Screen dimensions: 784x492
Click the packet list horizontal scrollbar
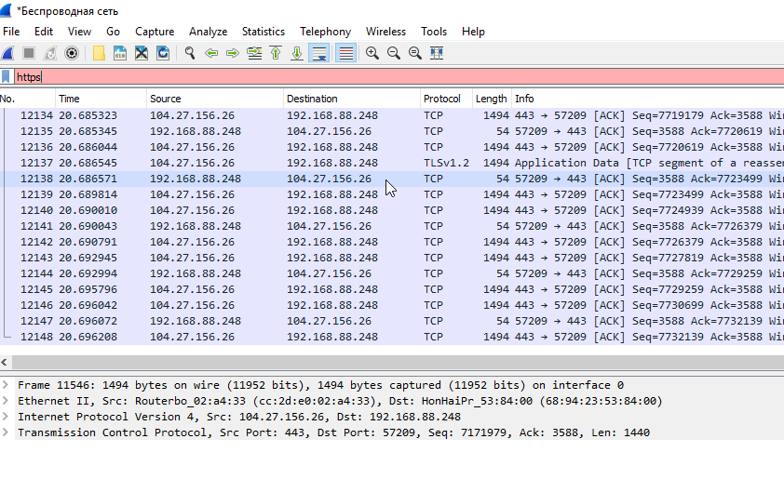tap(398, 362)
